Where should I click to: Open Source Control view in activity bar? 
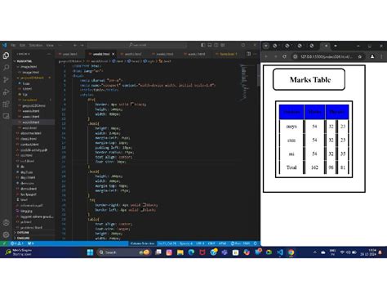[x=6, y=80]
